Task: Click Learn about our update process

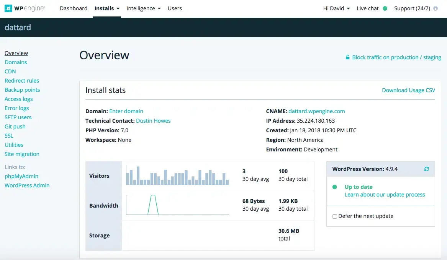Action: pyautogui.click(x=385, y=195)
